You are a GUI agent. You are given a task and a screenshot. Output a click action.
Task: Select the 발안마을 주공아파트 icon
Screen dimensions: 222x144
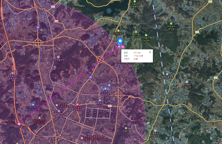(57, 105)
